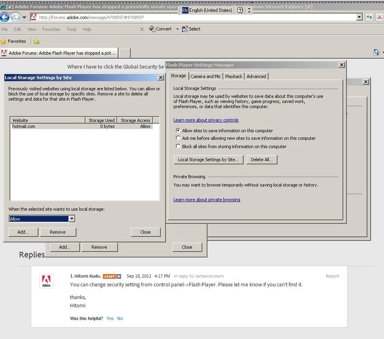Sort by the Website column header

[48, 120]
